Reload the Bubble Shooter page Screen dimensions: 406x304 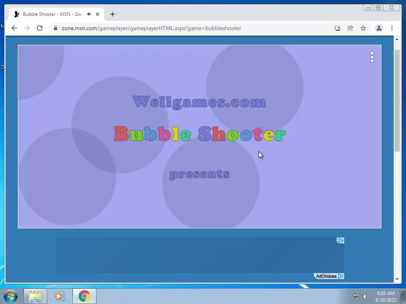(40, 28)
